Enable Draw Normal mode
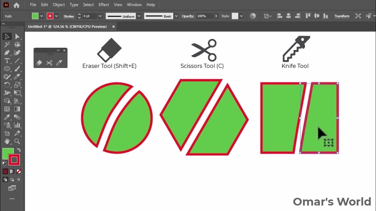The width and height of the screenshot is (376, 211). pos(5,180)
